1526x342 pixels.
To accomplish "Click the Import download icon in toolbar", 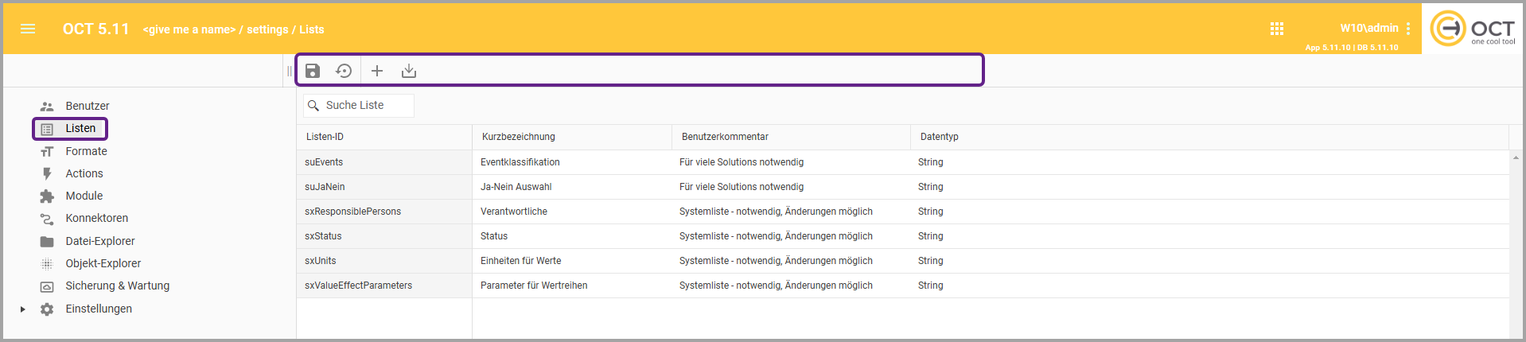I will (409, 71).
